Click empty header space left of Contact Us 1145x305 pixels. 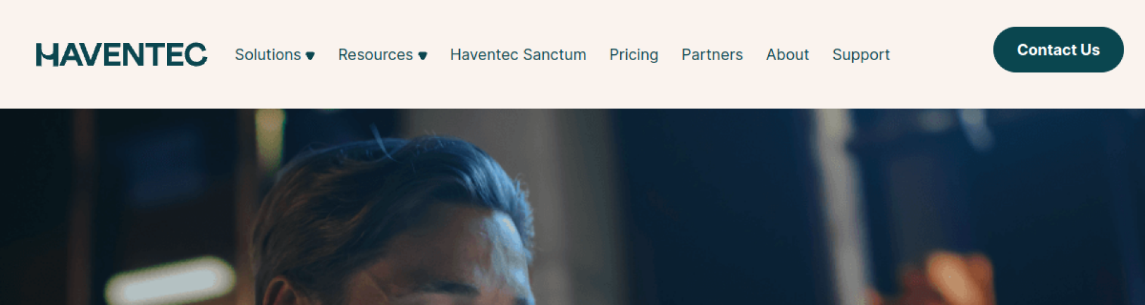[942, 54]
